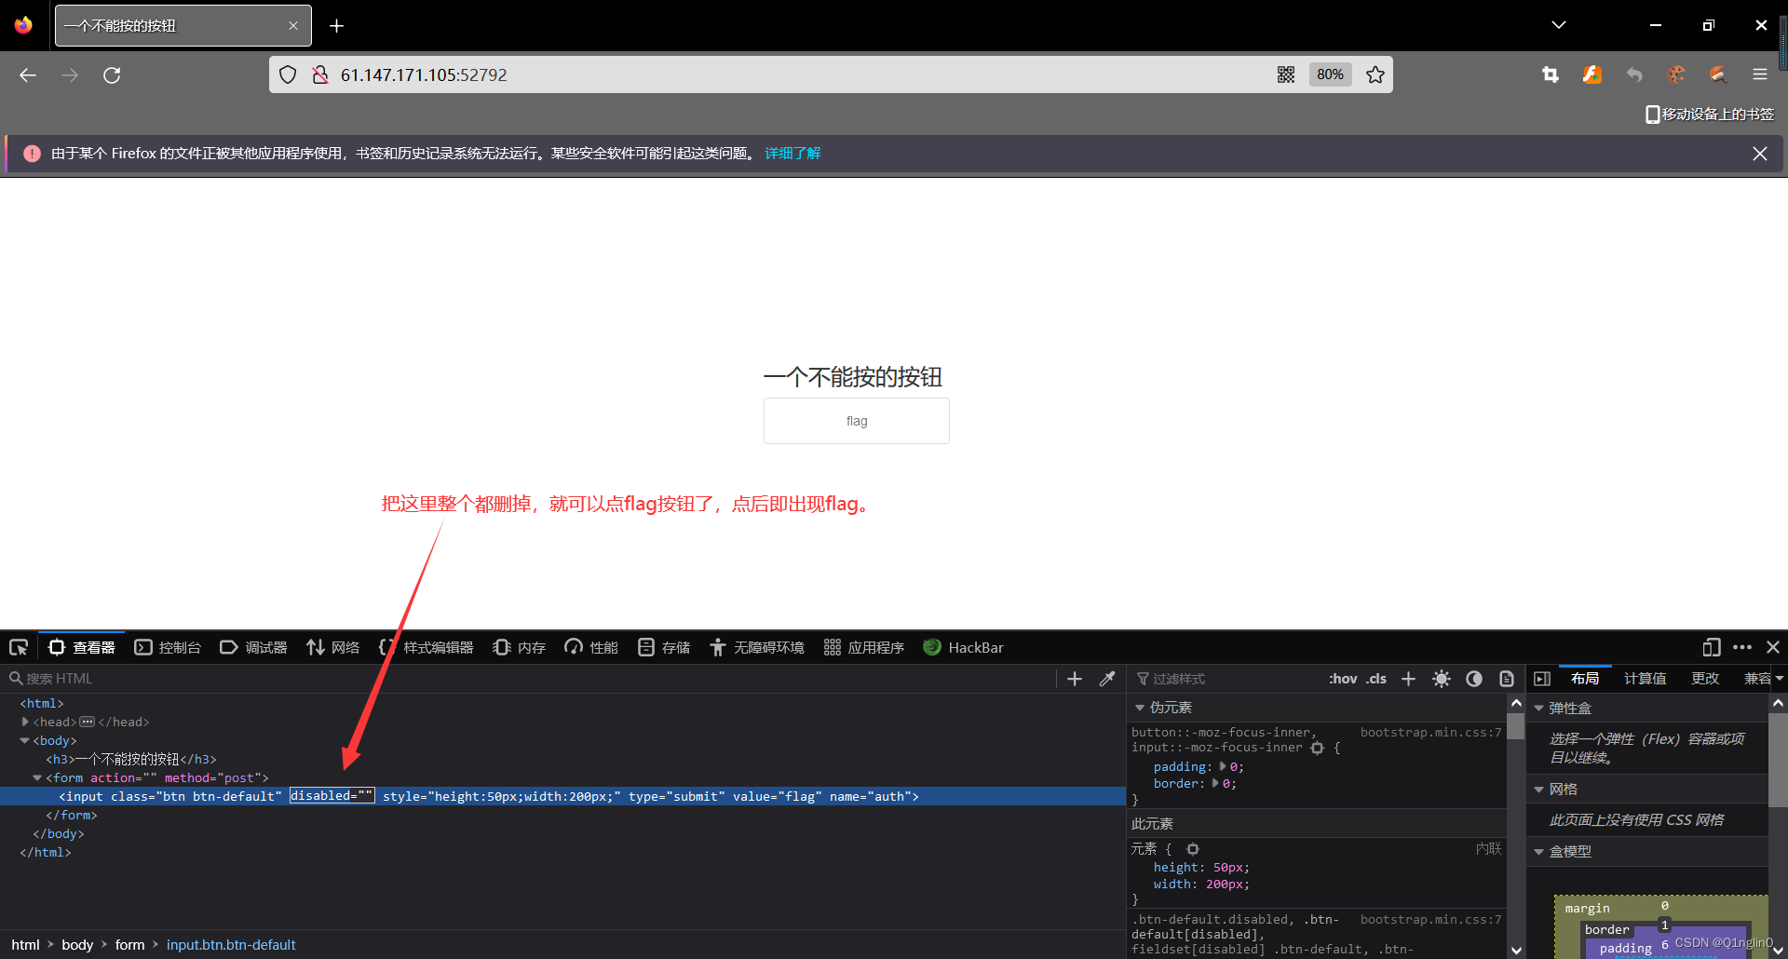Toggle light color scheme simulation
Screen dimensions: 1788x959
(x=1442, y=679)
